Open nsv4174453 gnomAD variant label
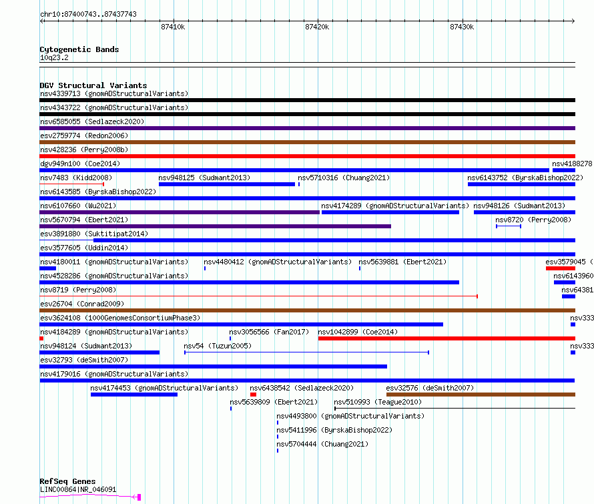Screen dimensions: 594x504 tap(164, 388)
